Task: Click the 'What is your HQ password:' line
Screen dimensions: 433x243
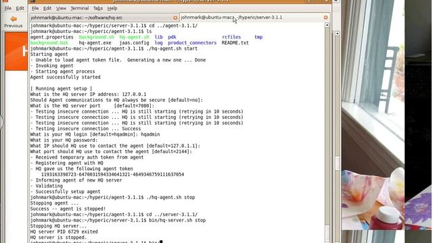Action: tap(64, 140)
